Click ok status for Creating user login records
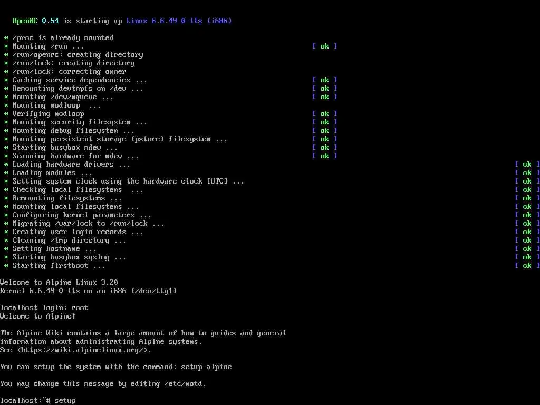This screenshot has width=540, height=405. [x=527, y=232]
